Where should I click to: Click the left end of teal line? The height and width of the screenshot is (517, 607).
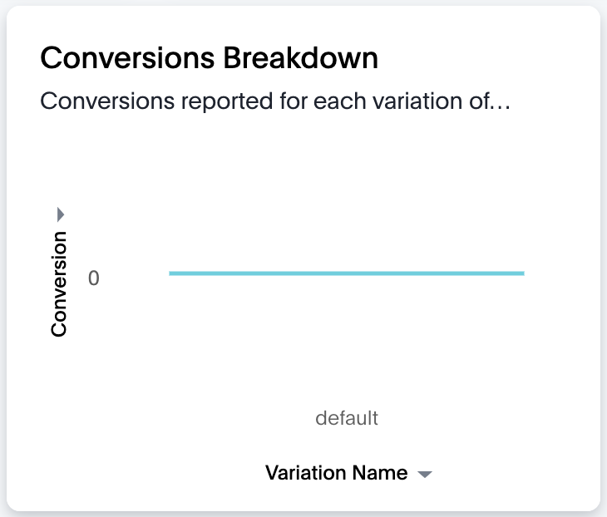pos(171,273)
